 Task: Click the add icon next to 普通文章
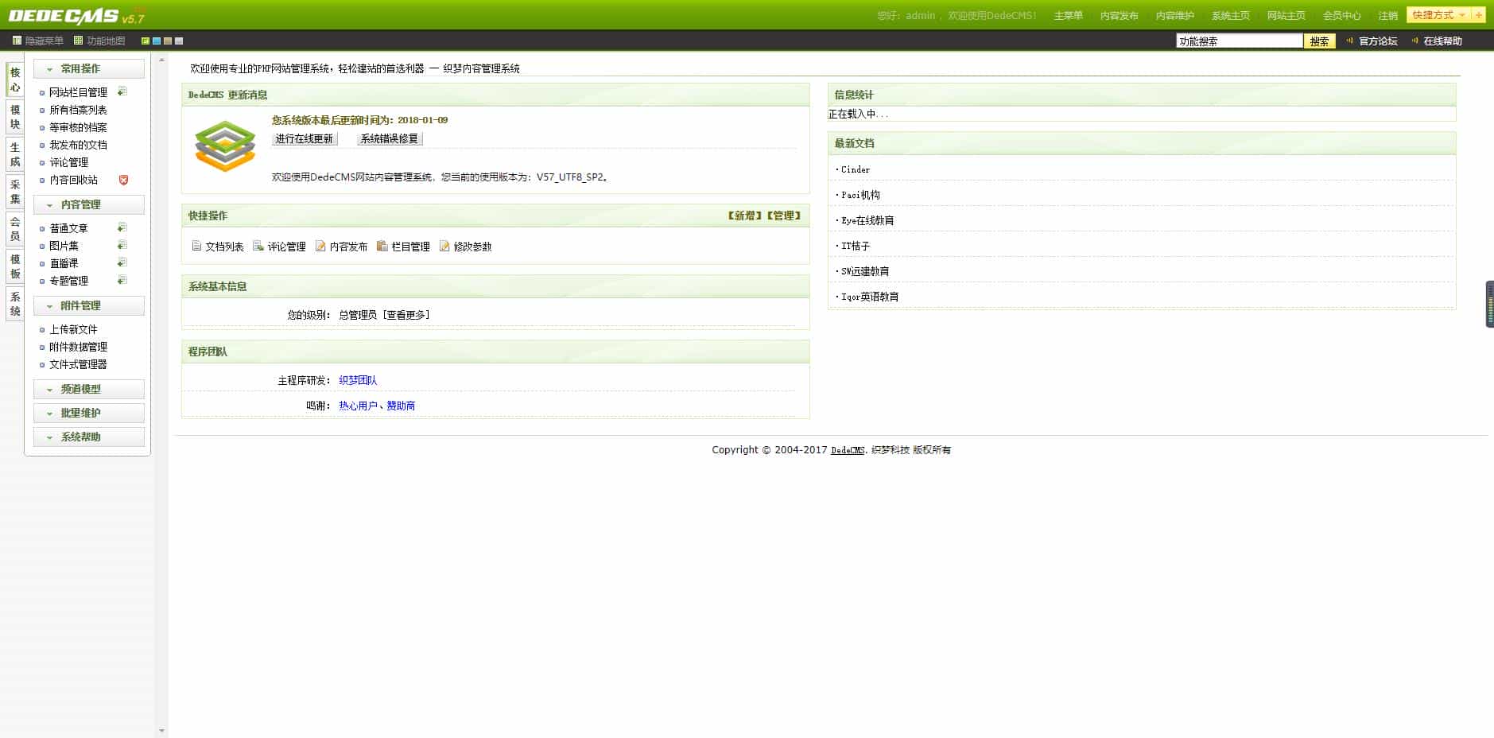coord(122,227)
